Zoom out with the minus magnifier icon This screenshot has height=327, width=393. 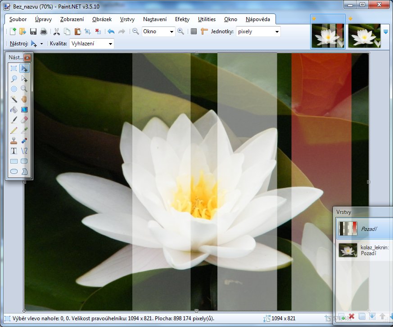136,31
